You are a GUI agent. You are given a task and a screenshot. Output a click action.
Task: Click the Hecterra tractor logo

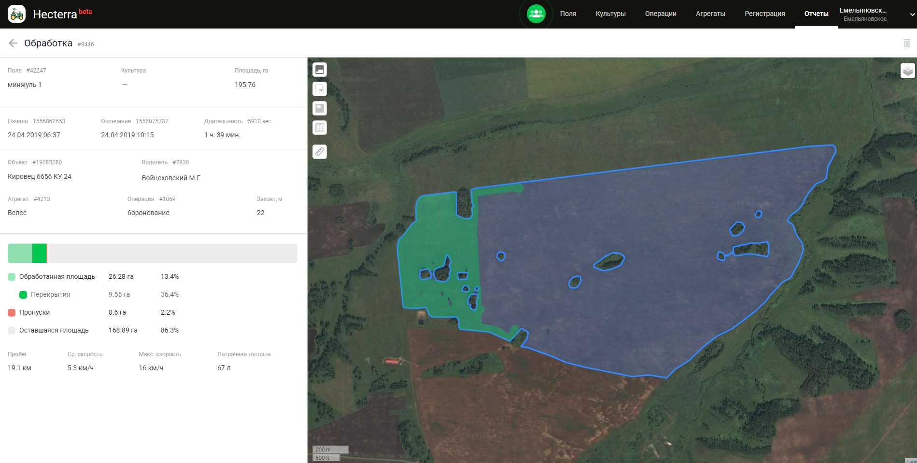pos(17,14)
